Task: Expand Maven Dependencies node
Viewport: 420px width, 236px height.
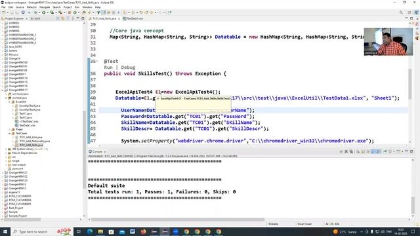Action: pyautogui.click(x=7, y=153)
